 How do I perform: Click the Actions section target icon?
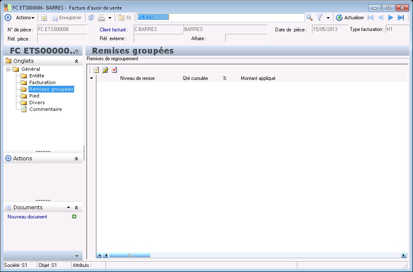(x=8, y=158)
